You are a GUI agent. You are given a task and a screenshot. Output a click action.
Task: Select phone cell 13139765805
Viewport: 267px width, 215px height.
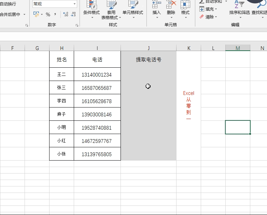coord(97,154)
